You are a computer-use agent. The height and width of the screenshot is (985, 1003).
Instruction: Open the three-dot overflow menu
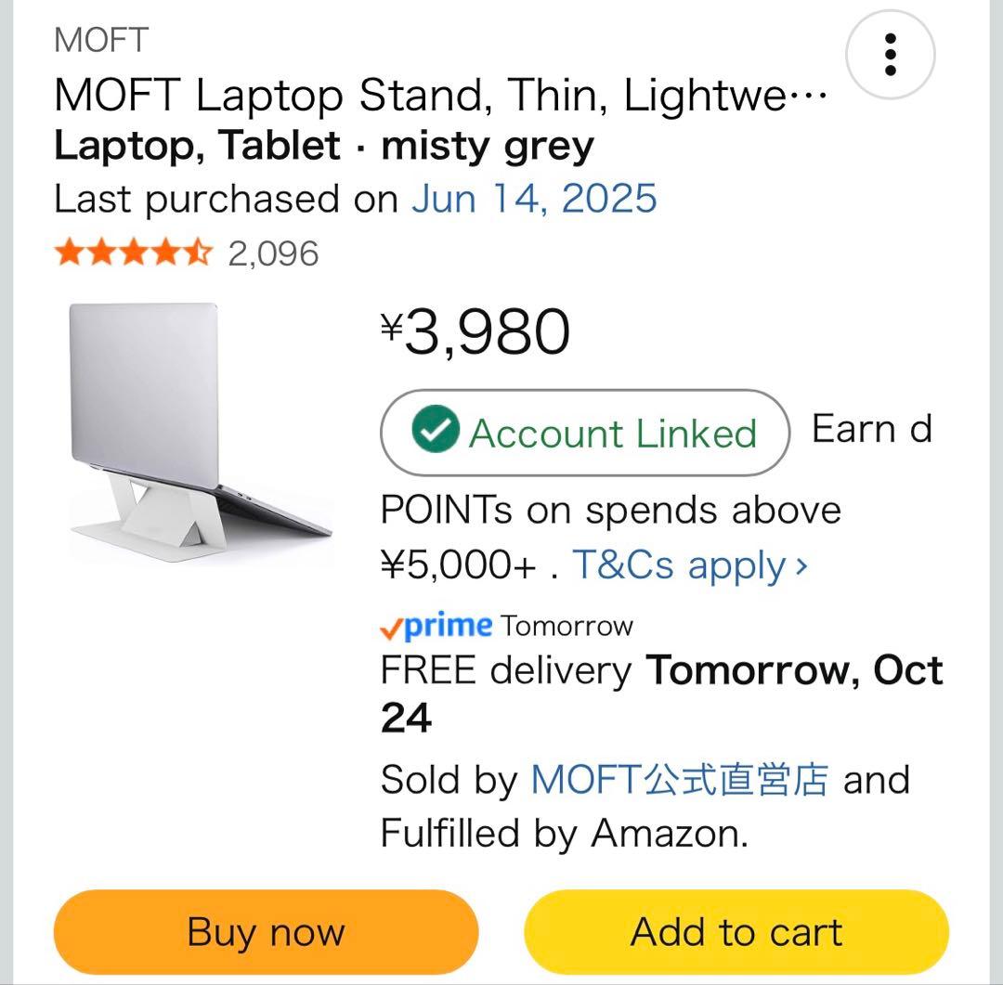(890, 54)
